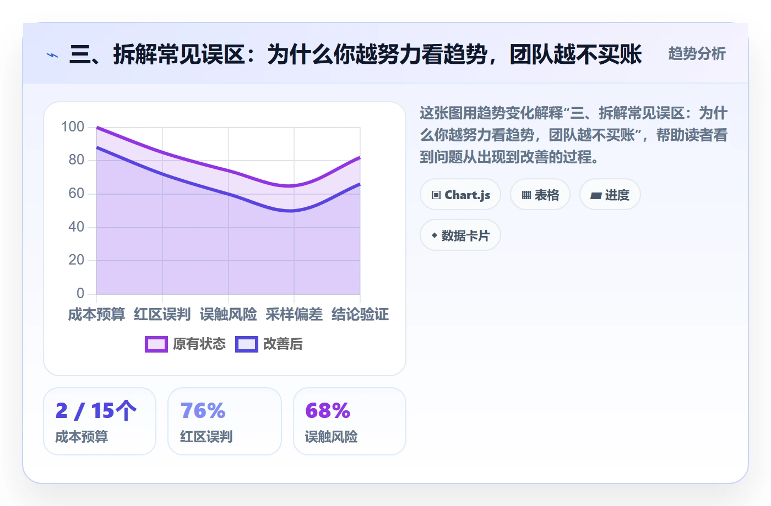Click the section title 三、拆解常见误区
Screen dimensions: 771x506
[x=356, y=54]
